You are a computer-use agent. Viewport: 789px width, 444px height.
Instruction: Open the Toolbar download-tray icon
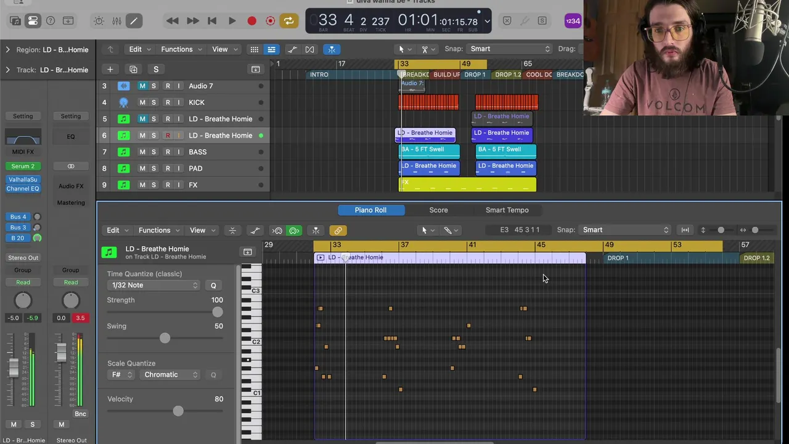pos(68,21)
